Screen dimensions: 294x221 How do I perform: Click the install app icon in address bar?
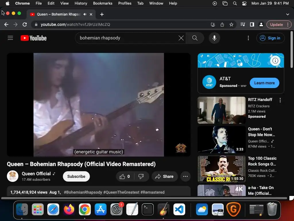pyautogui.click(x=213, y=24)
